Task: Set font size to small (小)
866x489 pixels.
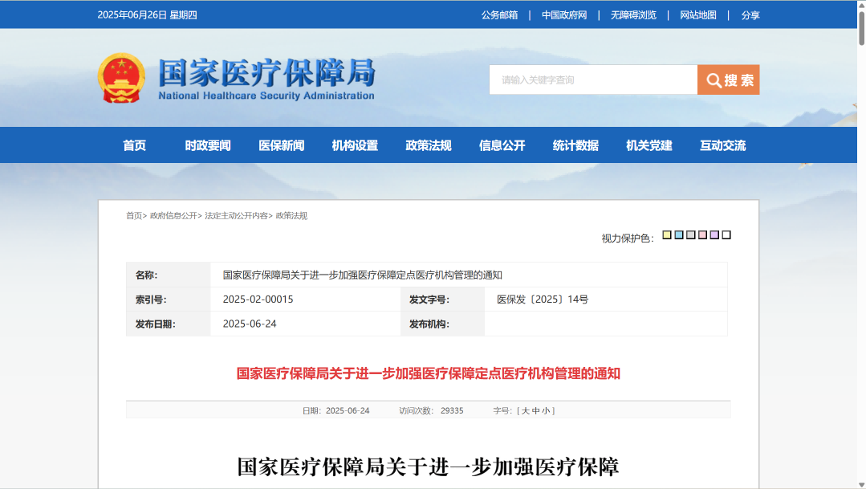Action: (x=546, y=411)
